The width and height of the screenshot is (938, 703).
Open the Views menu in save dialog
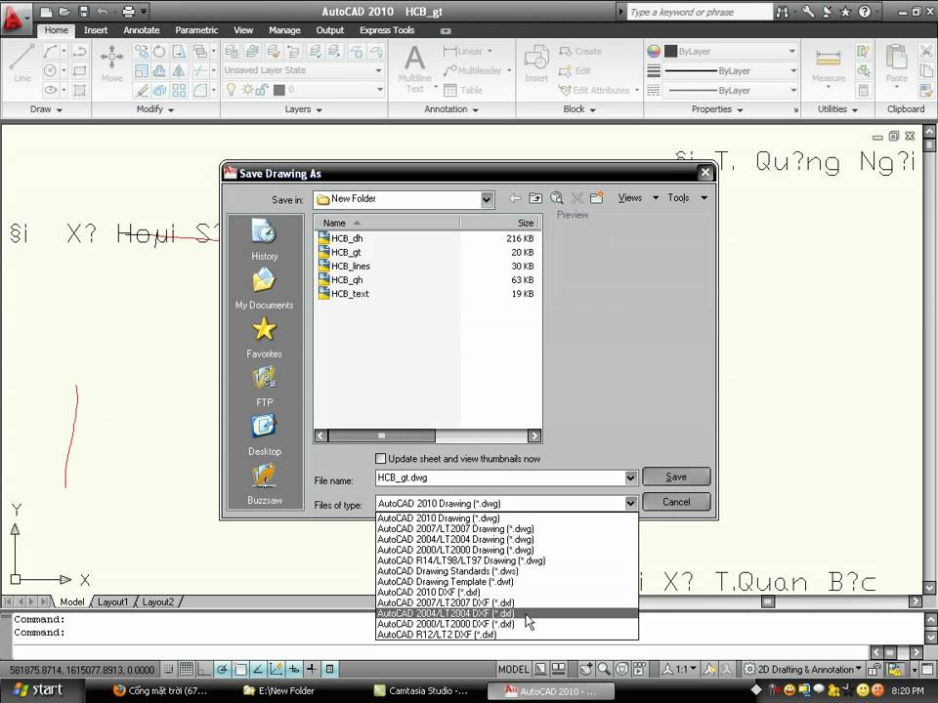click(x=638, y=198)
